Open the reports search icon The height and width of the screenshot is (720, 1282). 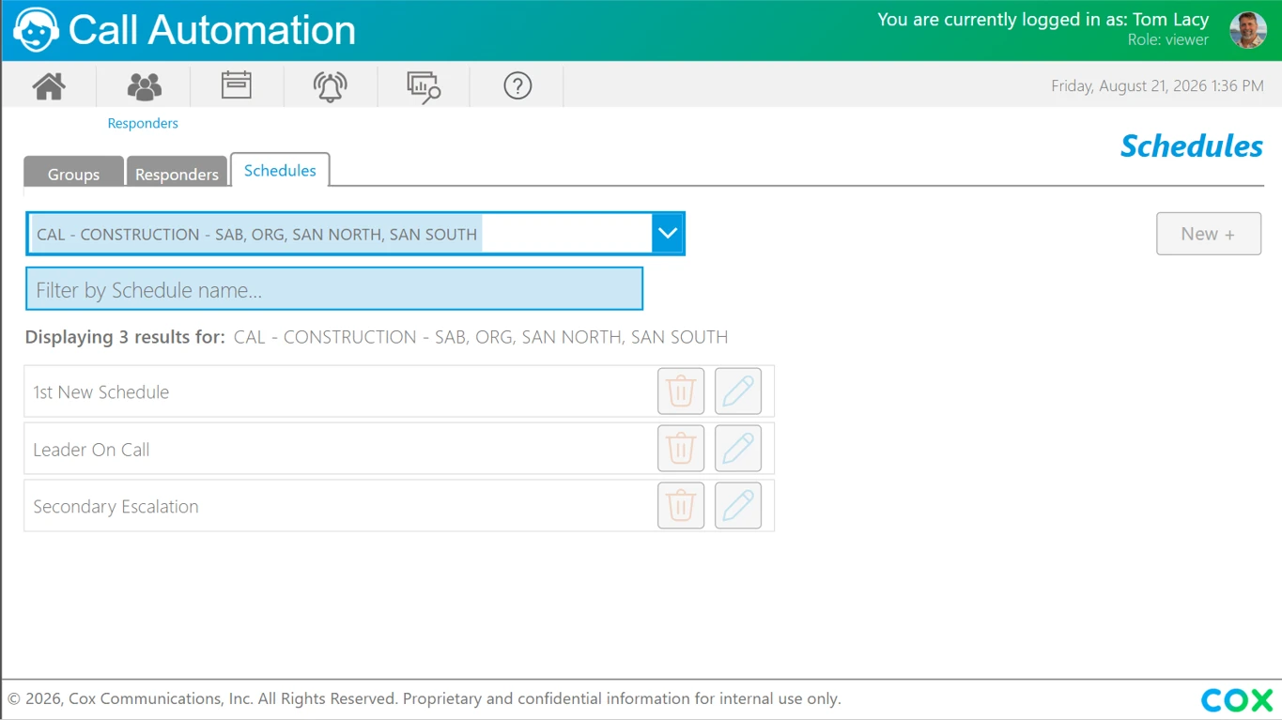tap(424, 86)
